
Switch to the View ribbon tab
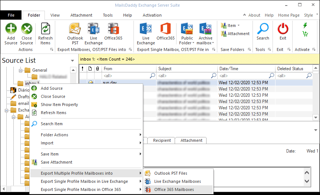55,15
